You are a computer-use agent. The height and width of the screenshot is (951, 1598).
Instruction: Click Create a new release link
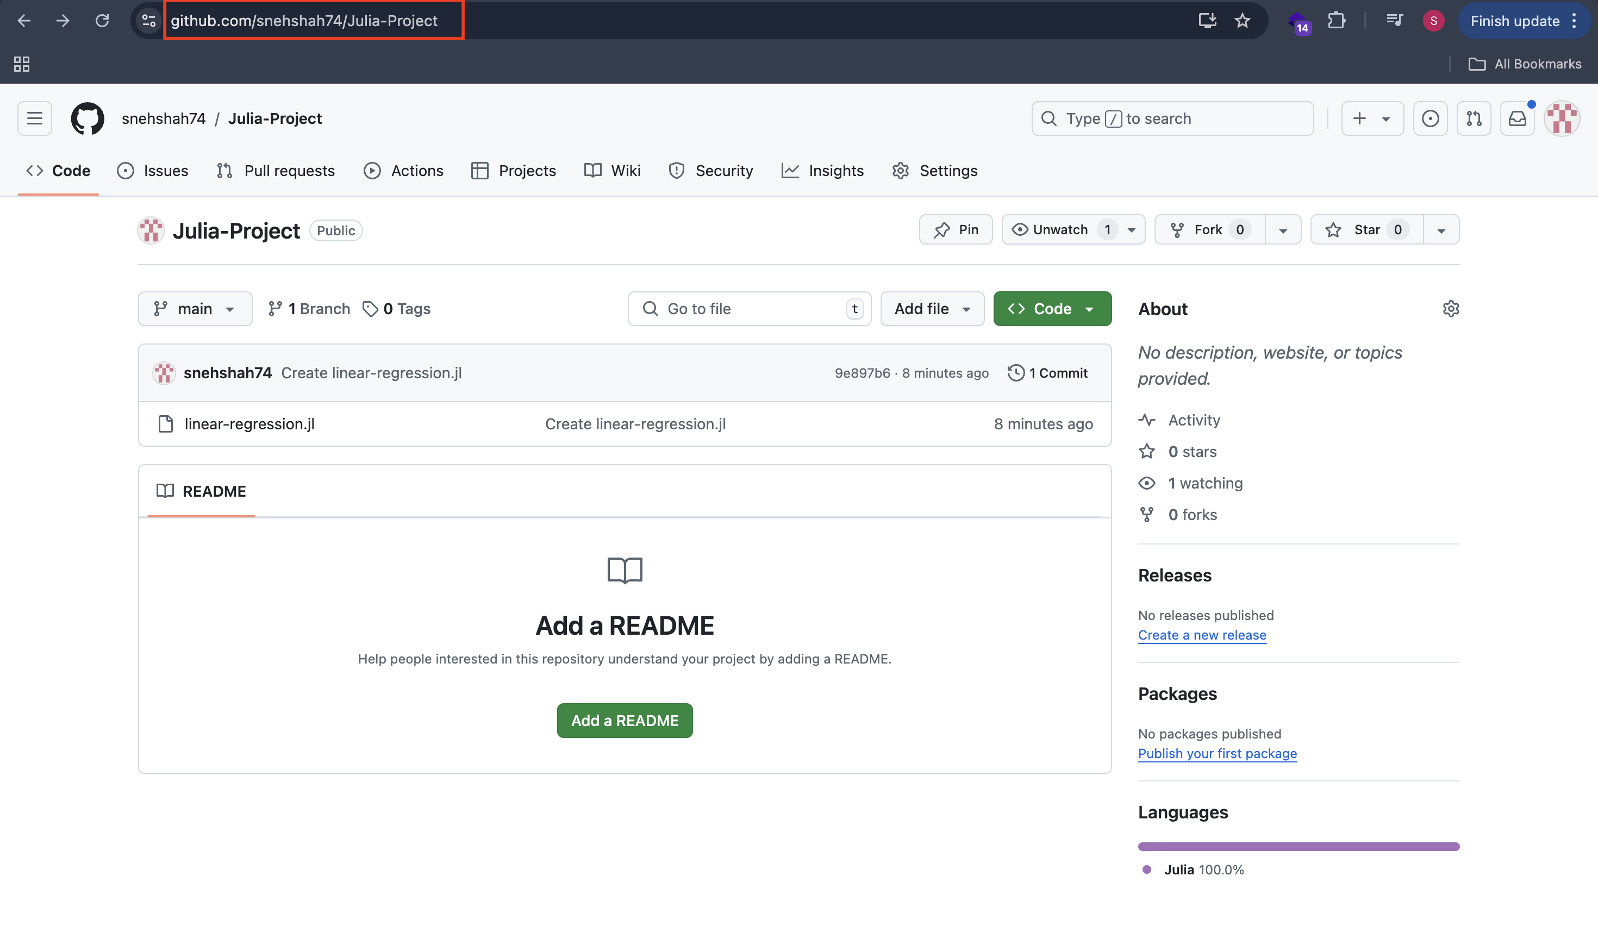(1202, 634)
